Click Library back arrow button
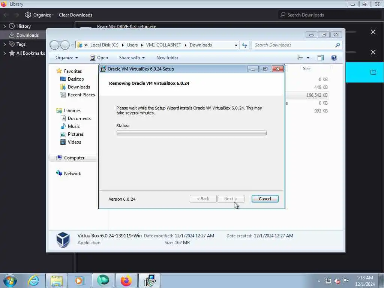Viewport: 384px width, 288px height. [x=6, y=15]
